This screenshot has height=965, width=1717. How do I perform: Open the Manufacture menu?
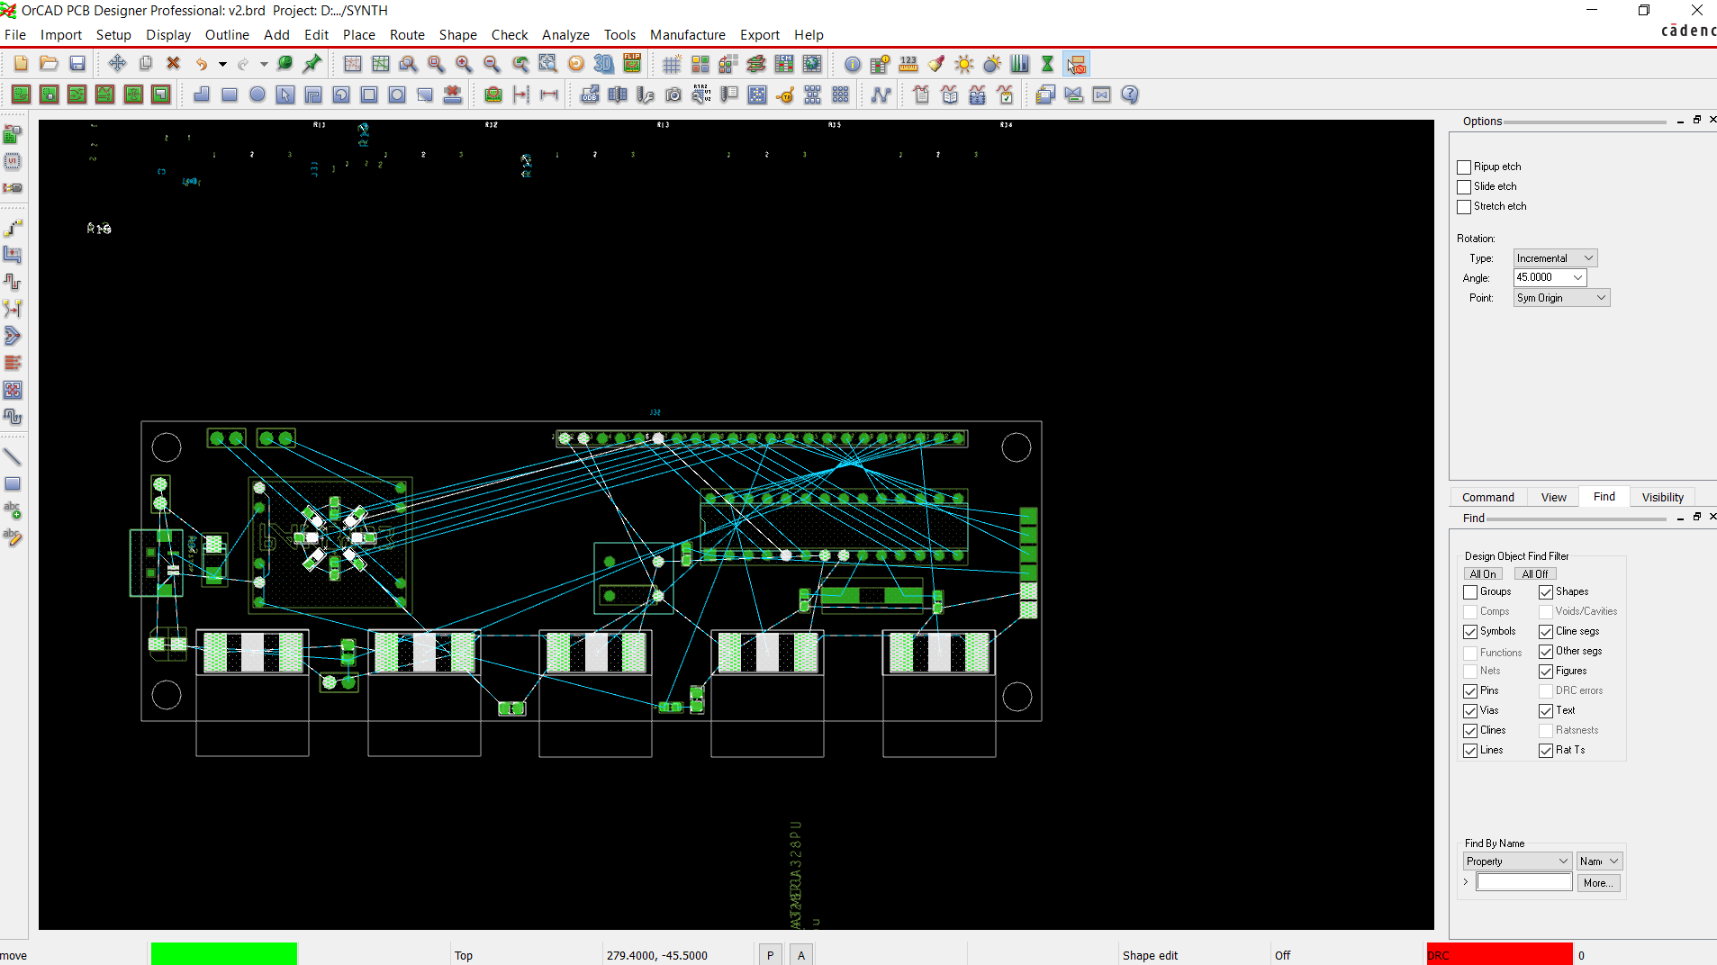(688, 34)
